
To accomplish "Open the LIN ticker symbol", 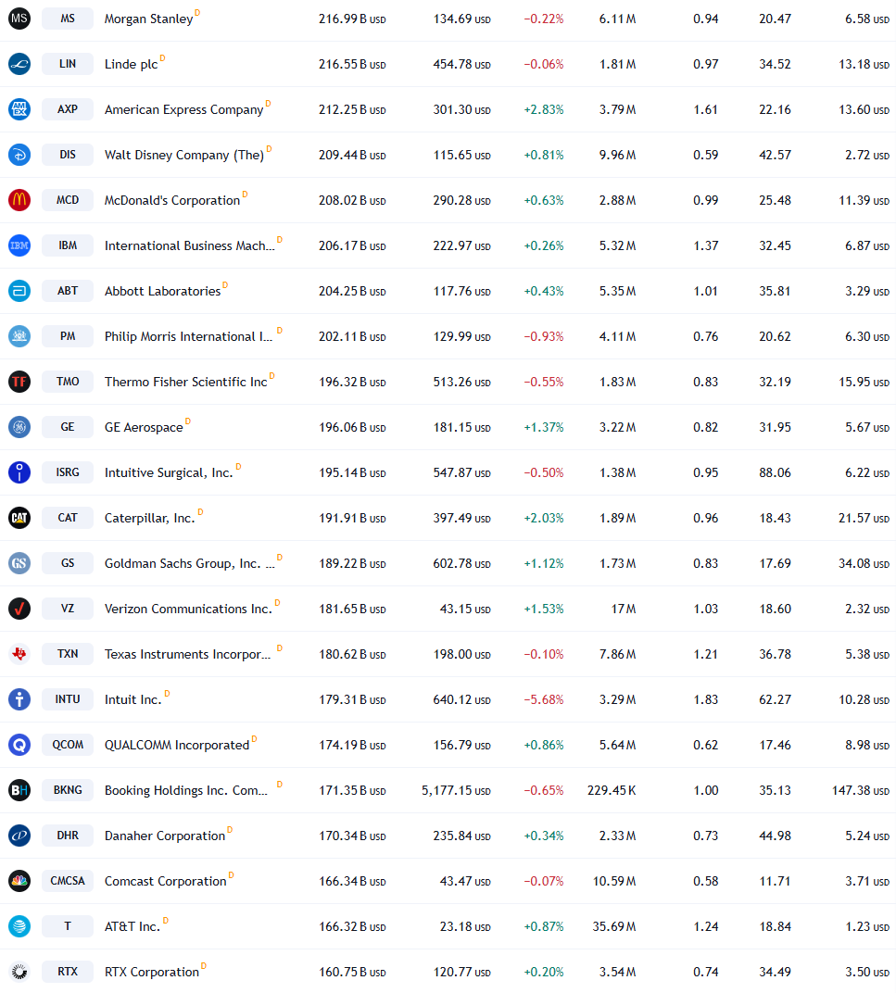I will (x=68, y=64).
